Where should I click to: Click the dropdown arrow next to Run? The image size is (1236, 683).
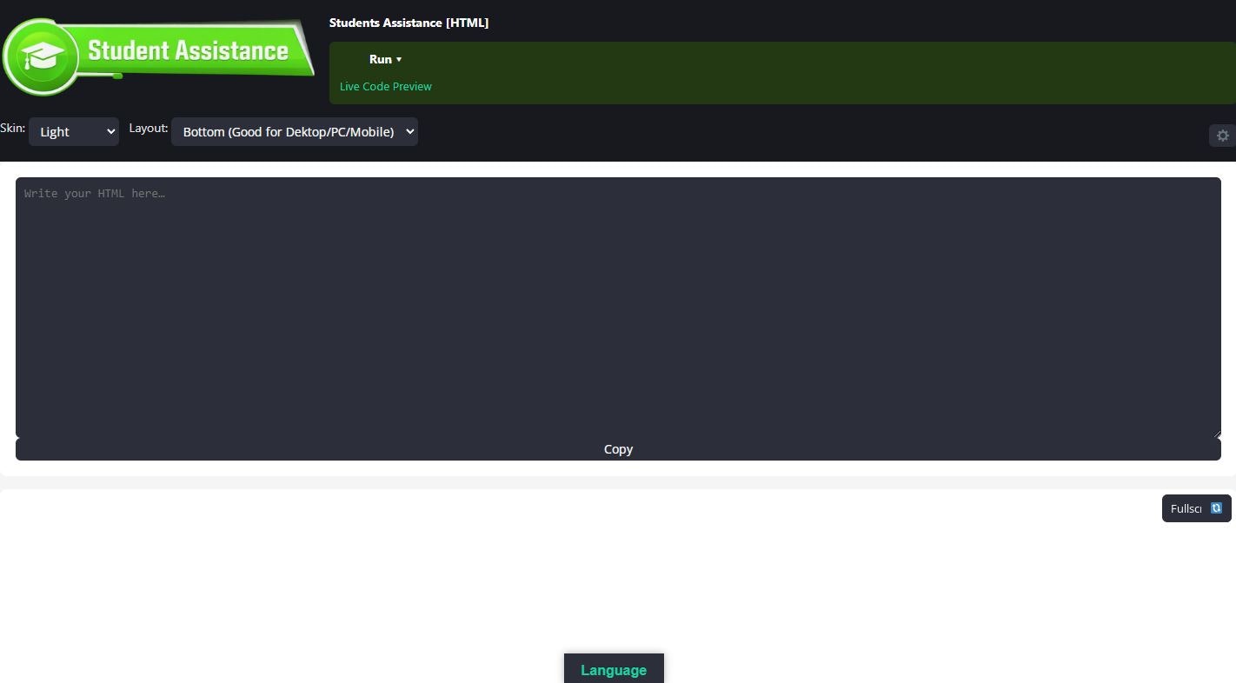398,60
